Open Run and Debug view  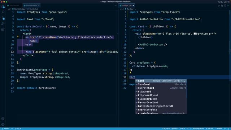pos(3,23)
